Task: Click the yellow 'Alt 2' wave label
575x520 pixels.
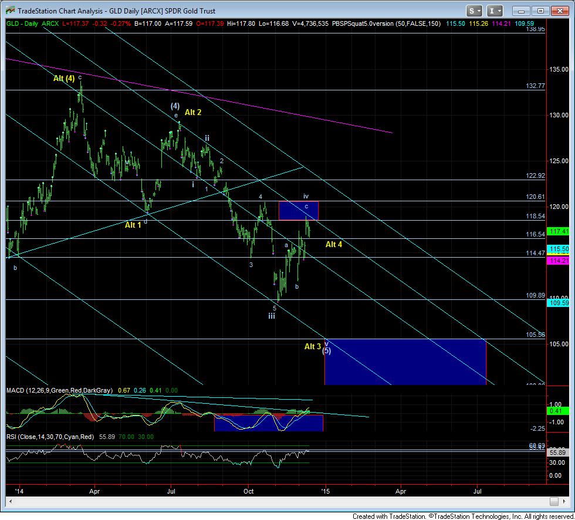Action: click(193, 113)
